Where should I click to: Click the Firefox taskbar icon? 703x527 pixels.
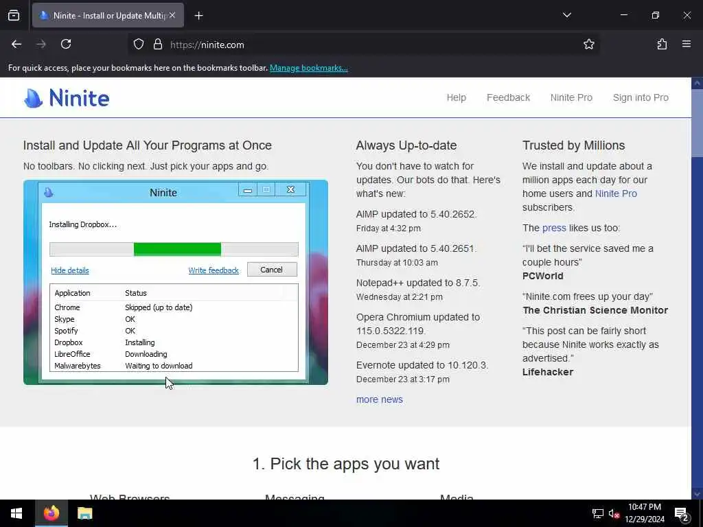click(51, 513)
